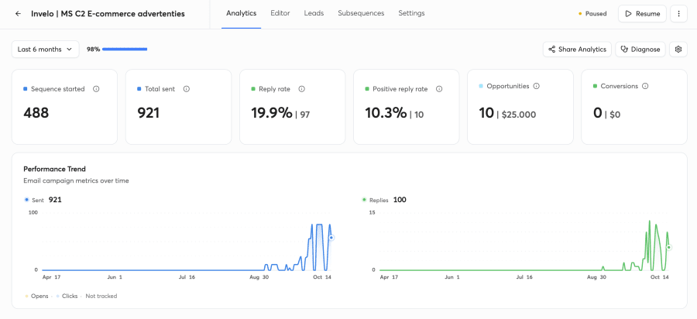Switch to the Analytics tab
This screenshot has height=319, width=697.
tap(242, 13)
